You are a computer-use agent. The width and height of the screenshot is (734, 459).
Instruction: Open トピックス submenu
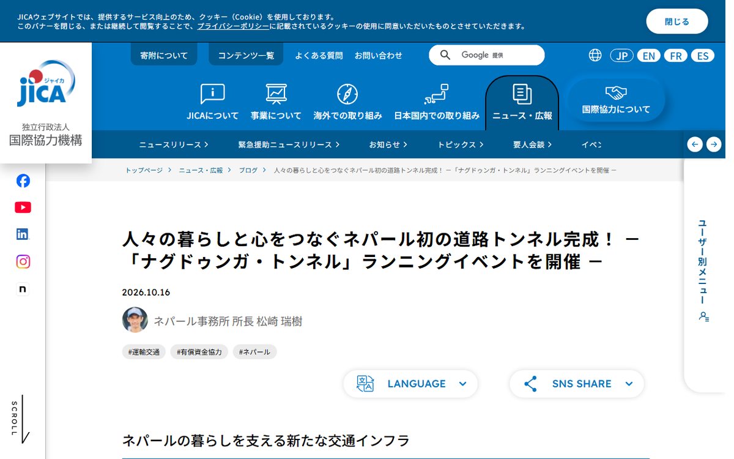(x=461, y=144)
